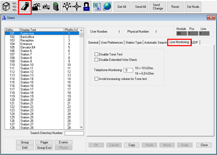Switch to the General tab
The image size is (217, 155).
93,42
